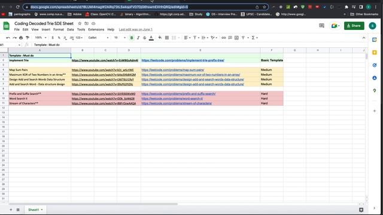383x215 pixels.
Task: Toggle Bold formatting
Action: (132, 38)
